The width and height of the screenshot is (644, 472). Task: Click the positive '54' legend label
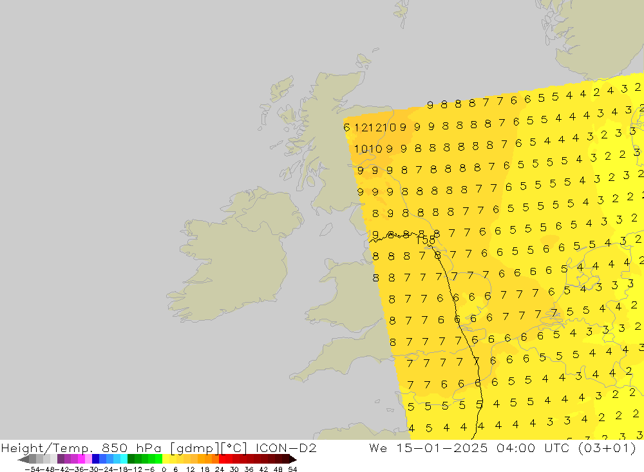(292, 469)
